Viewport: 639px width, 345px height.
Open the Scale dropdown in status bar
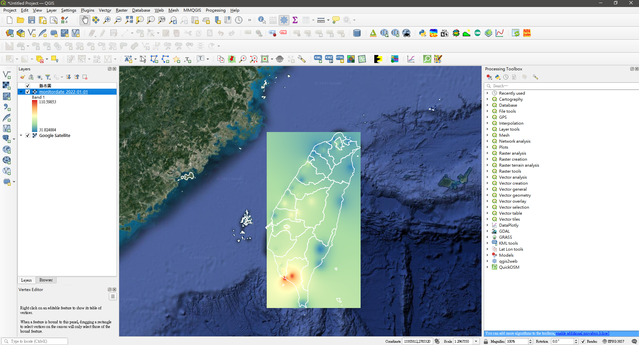coord(476,341)
